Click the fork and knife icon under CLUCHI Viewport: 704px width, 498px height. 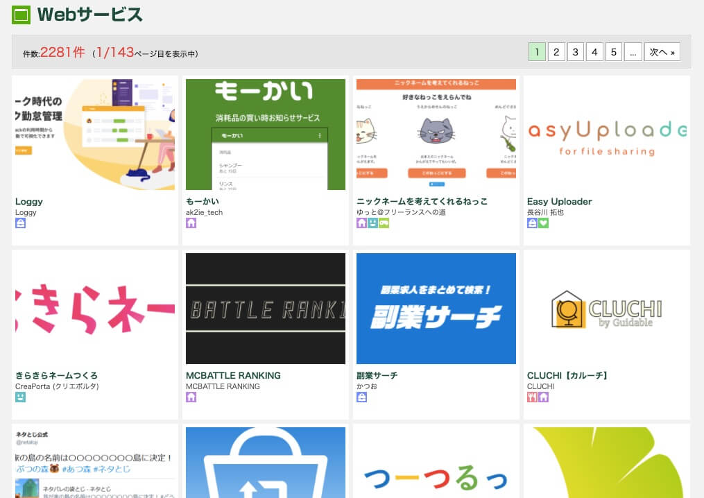pyautogui.click(x=532, y=397)
